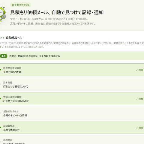Viewport: 144px width, 144px height.
Task: Click the green robot mascot image
Action: pyautogui.click(x=3, y=14)
